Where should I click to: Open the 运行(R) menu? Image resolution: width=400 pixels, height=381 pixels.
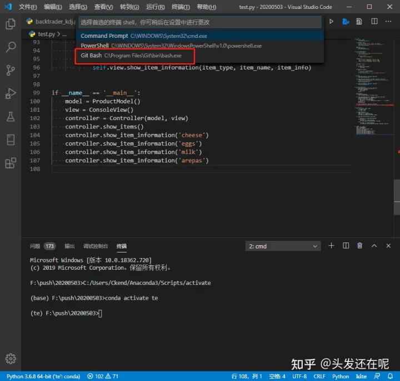click(155, 7)
